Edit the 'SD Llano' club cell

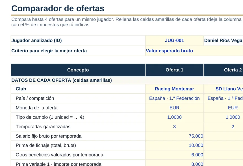coord(223,89)
